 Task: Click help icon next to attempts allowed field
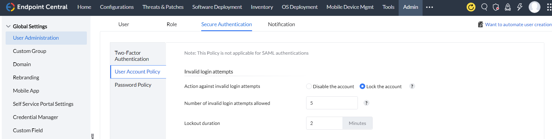[366, 103]
